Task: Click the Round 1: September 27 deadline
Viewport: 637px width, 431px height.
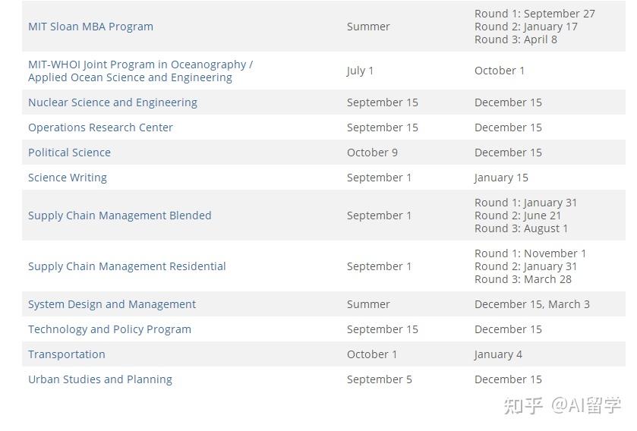Action: pyautogui.click(x=535, y=14)
